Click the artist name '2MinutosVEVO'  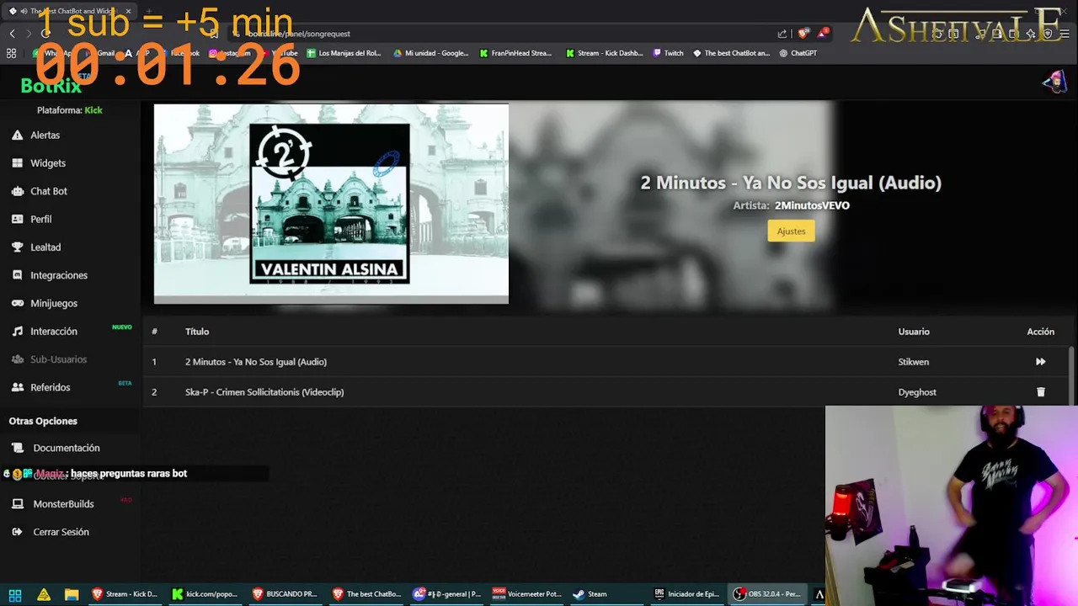[812, 205]
